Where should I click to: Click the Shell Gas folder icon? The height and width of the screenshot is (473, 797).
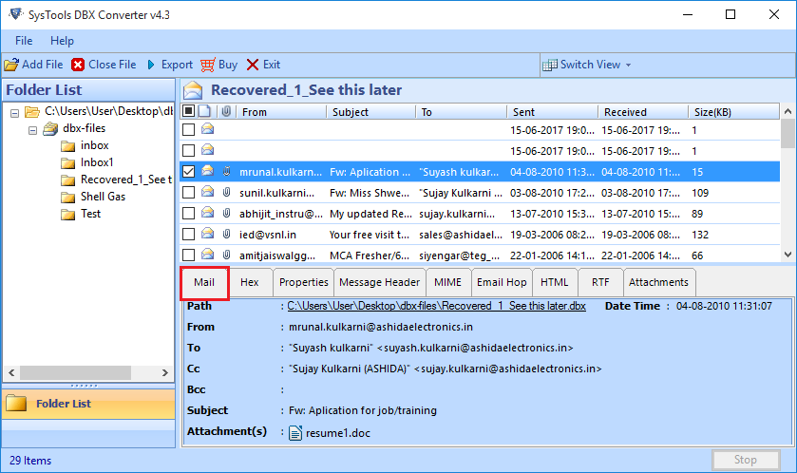click(68, 198)
